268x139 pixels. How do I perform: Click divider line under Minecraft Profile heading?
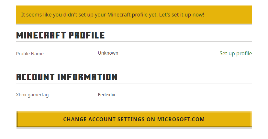coord(134,42)
